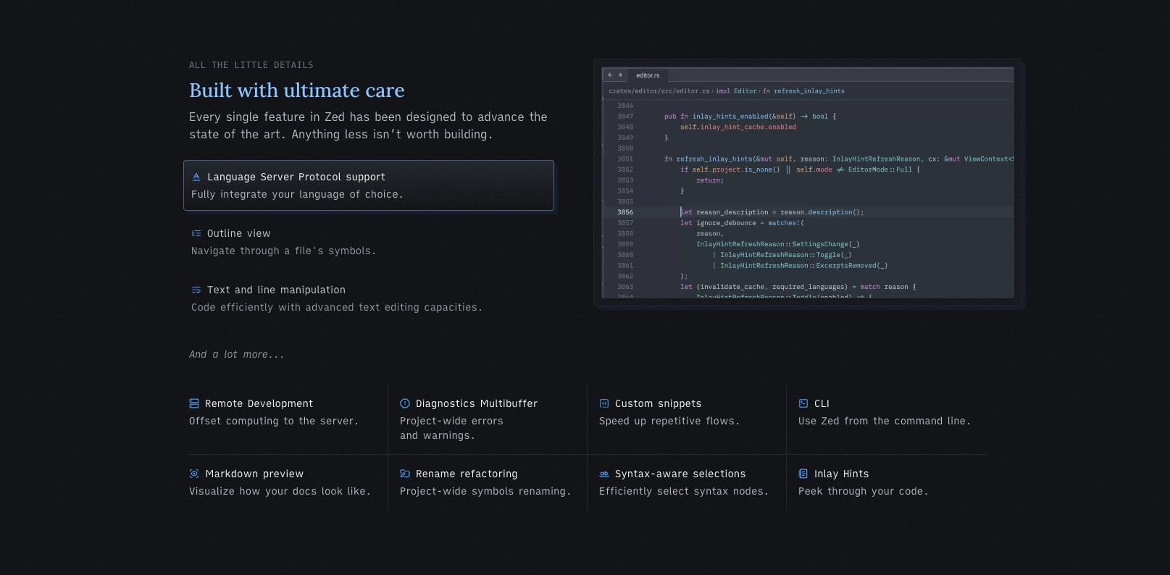Click 'Navigate through a file's symbols.' text
Image resolution: width=1170 pixels, height=575 pixels.
pos(283,251)
